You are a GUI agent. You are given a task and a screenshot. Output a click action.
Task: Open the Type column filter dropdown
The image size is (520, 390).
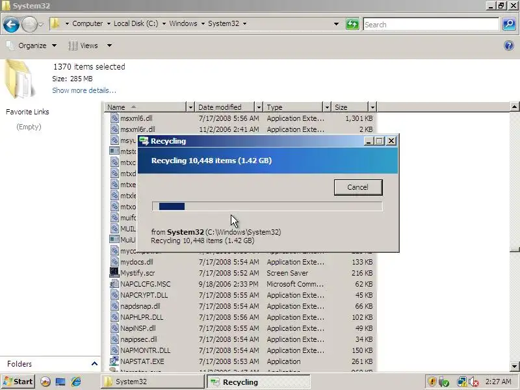point(327,107)
